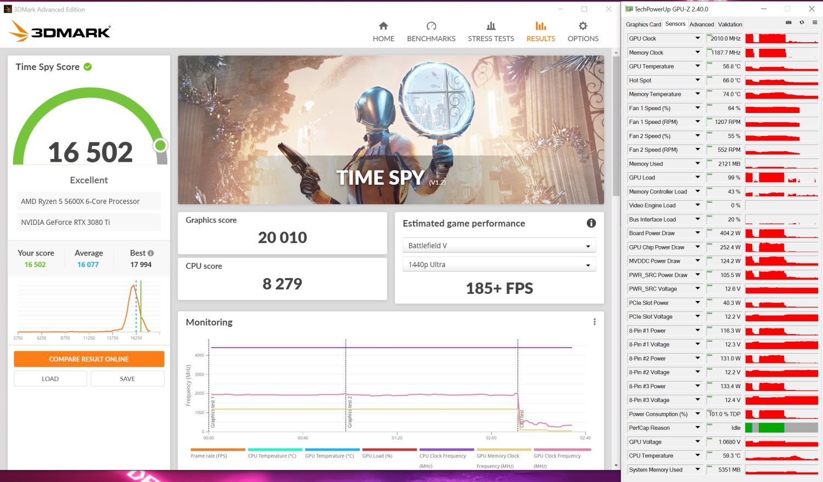Open the GPU-Z hamburger menu
Screen dimensions: 823x482
[x=815, y=22]
